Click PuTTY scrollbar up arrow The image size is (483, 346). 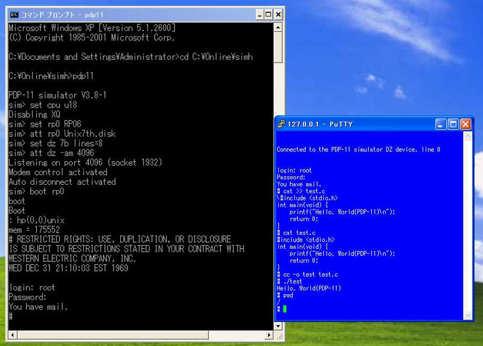(467, 136)
